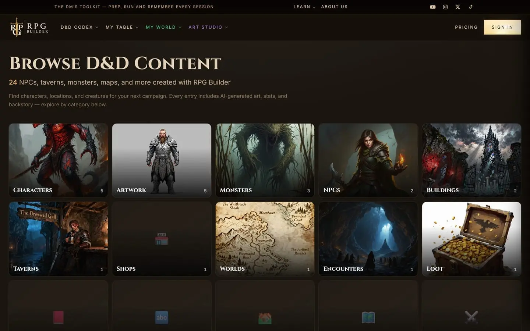Click the Browse D&D Content heading
The width and height of the screenshot is (530, 331).
[115, 63]
